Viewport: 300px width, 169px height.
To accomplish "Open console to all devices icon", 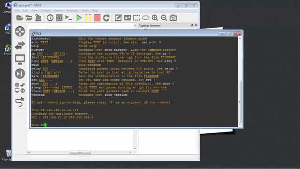I will click(x=68, y=18).
